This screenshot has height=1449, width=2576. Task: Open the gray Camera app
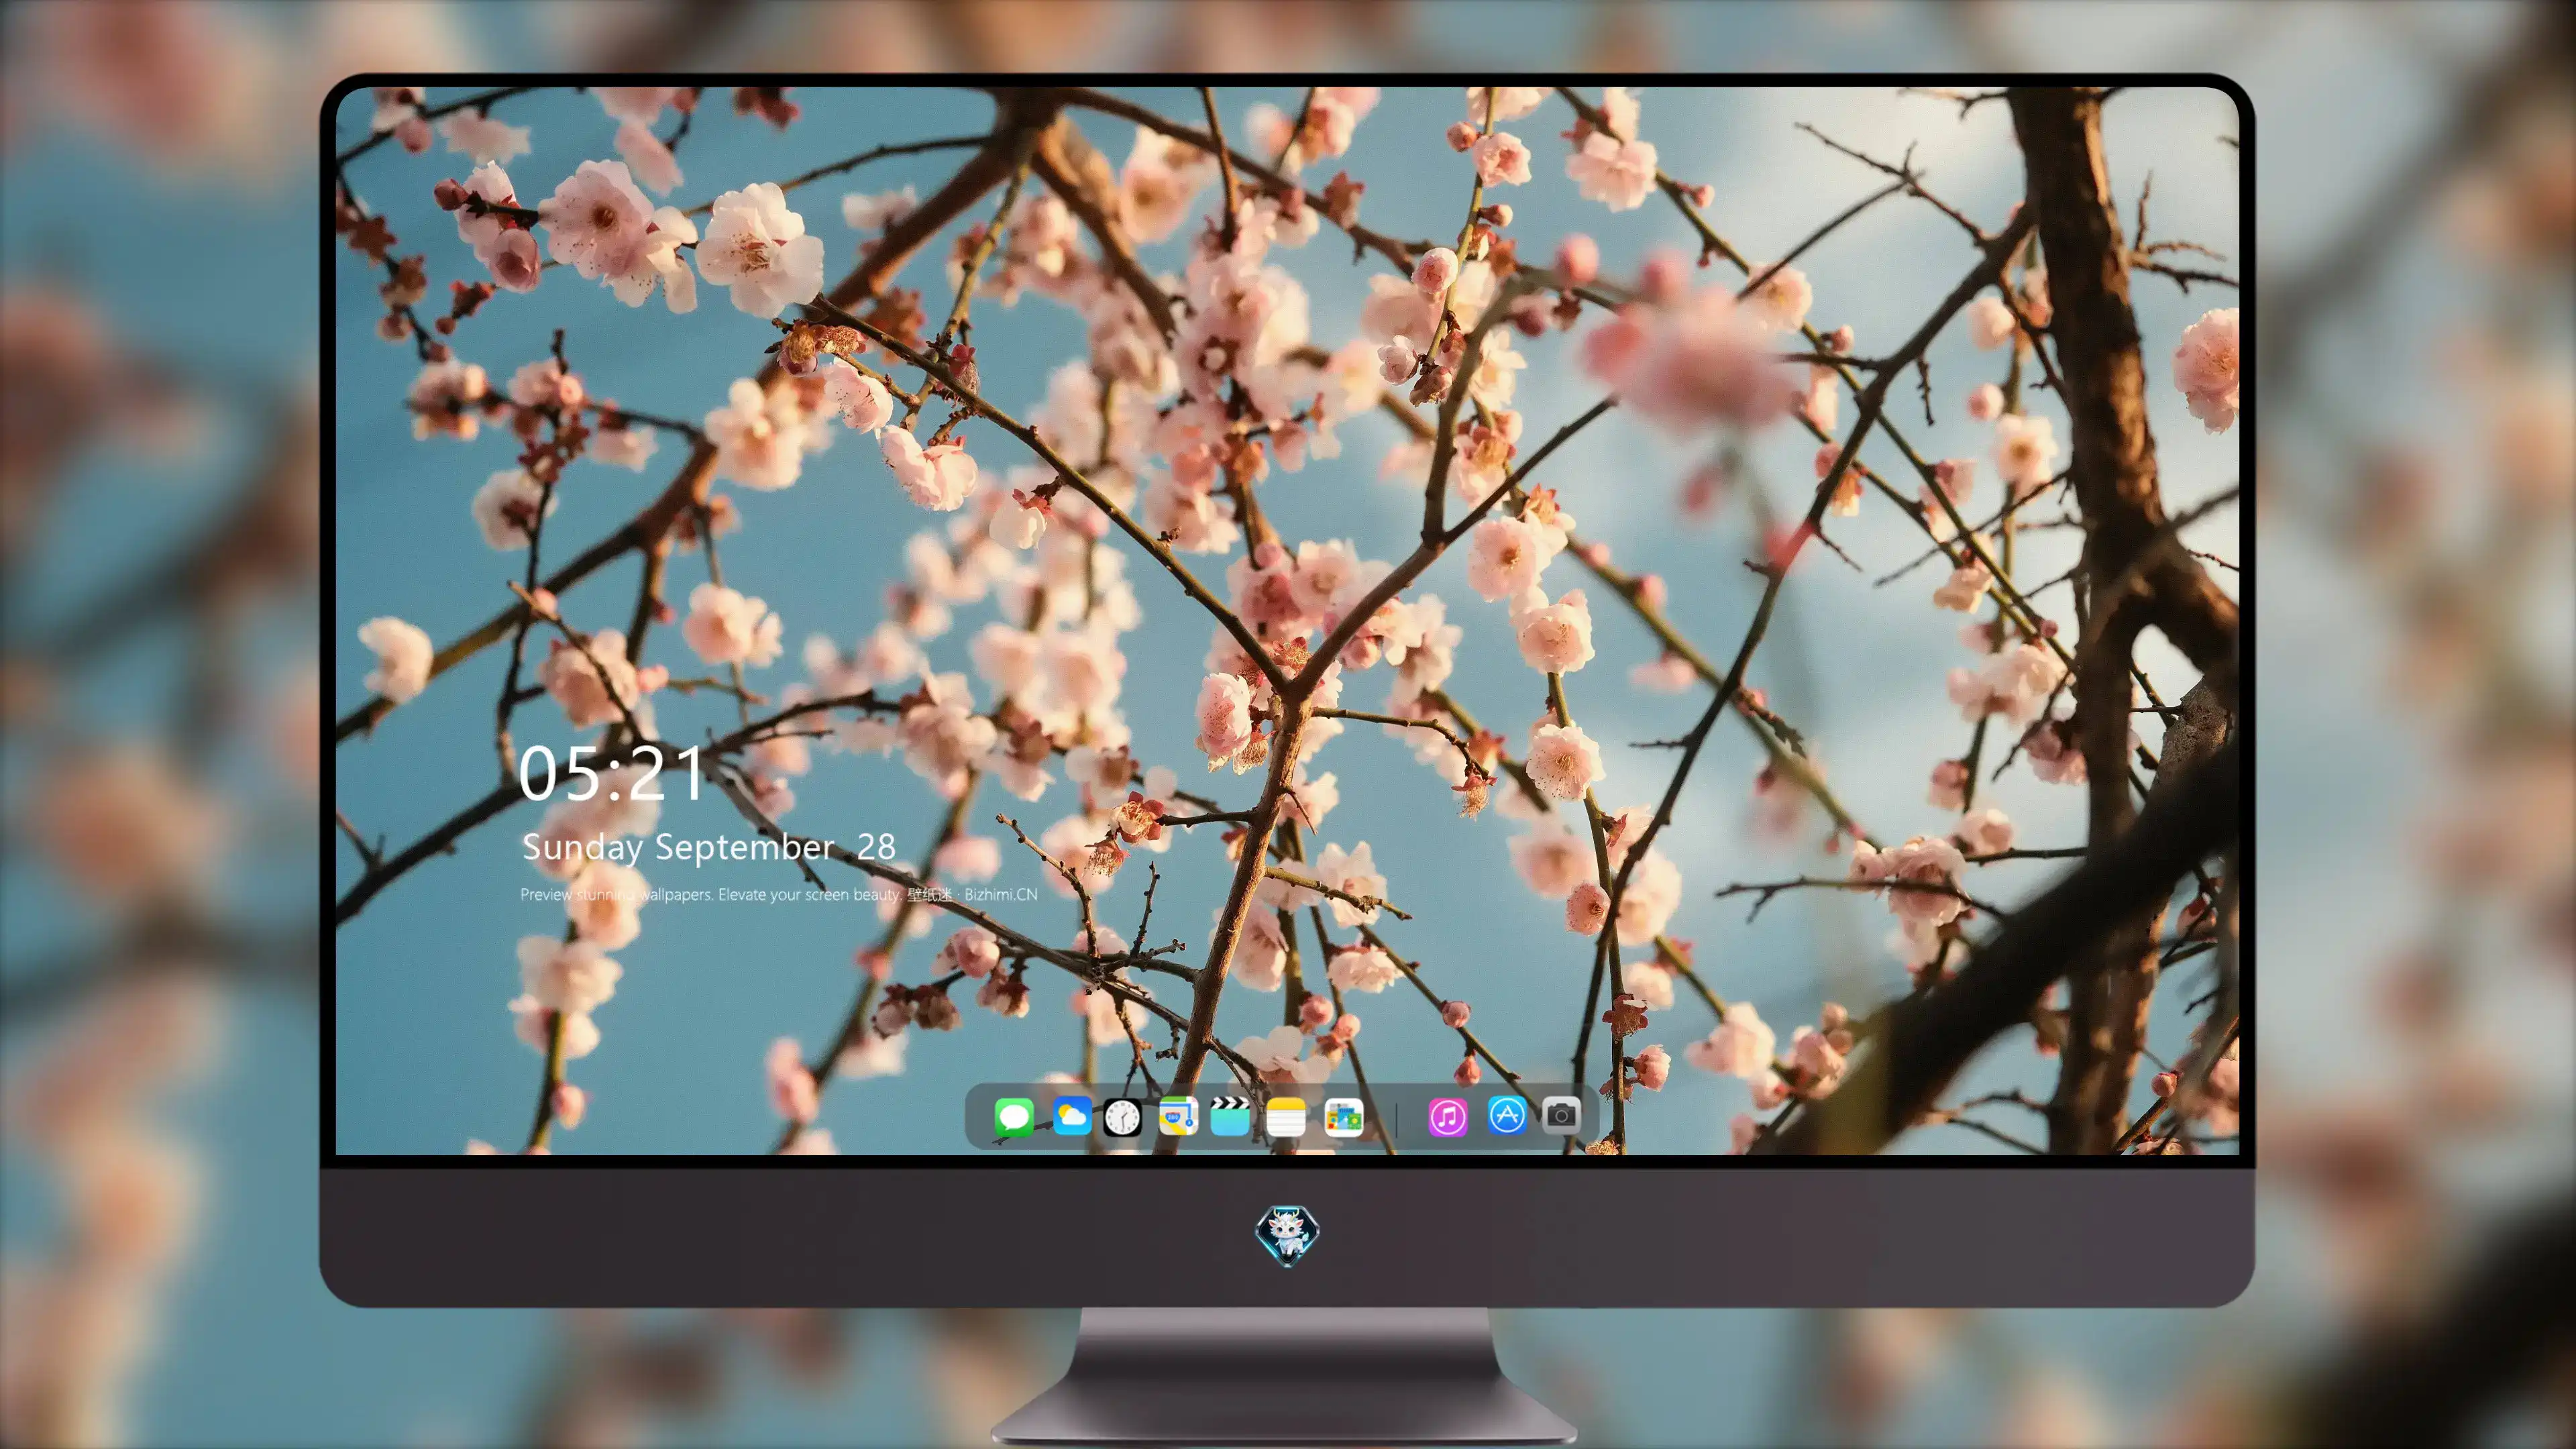pos(1561,1115)
